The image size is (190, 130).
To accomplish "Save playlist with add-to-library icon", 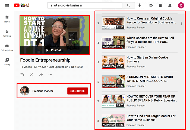I will [x=23, y=74].
